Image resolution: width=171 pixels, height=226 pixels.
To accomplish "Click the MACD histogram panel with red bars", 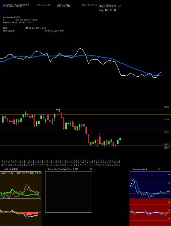I will coord(21,212).
